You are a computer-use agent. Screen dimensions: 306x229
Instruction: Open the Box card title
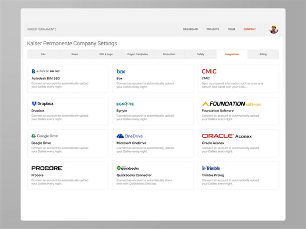pyautogui.click(x=119, y=78)
